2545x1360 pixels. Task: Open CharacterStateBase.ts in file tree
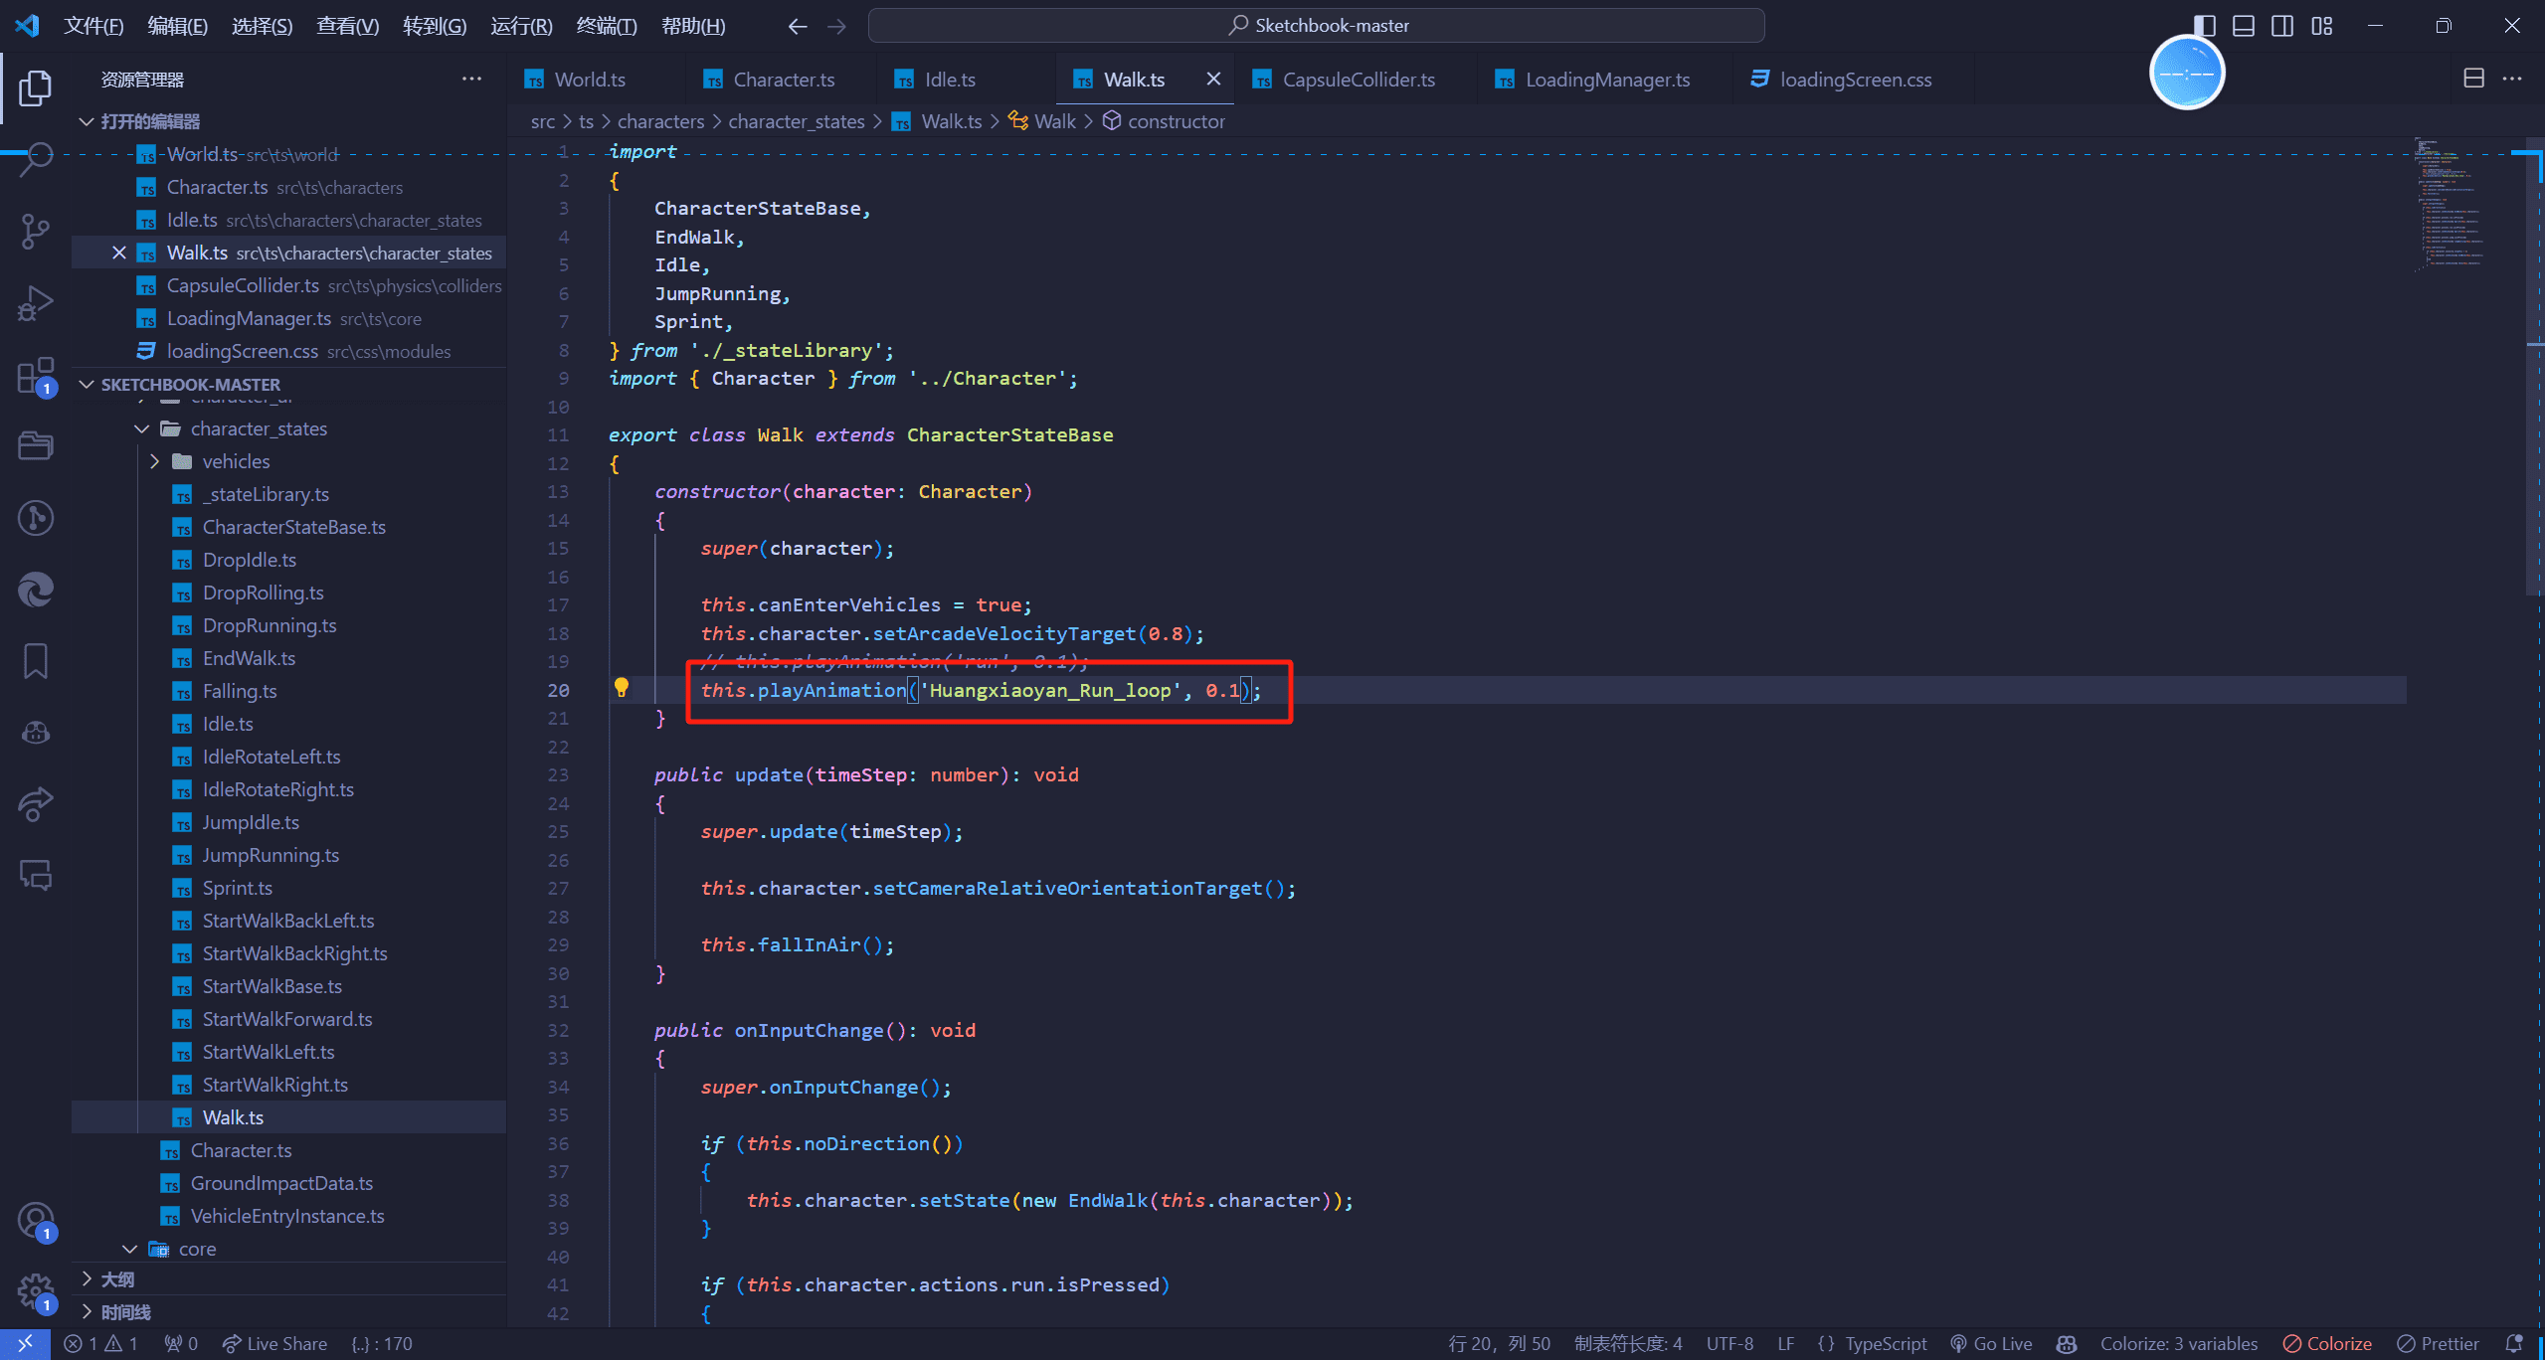(x=294, y=527)
